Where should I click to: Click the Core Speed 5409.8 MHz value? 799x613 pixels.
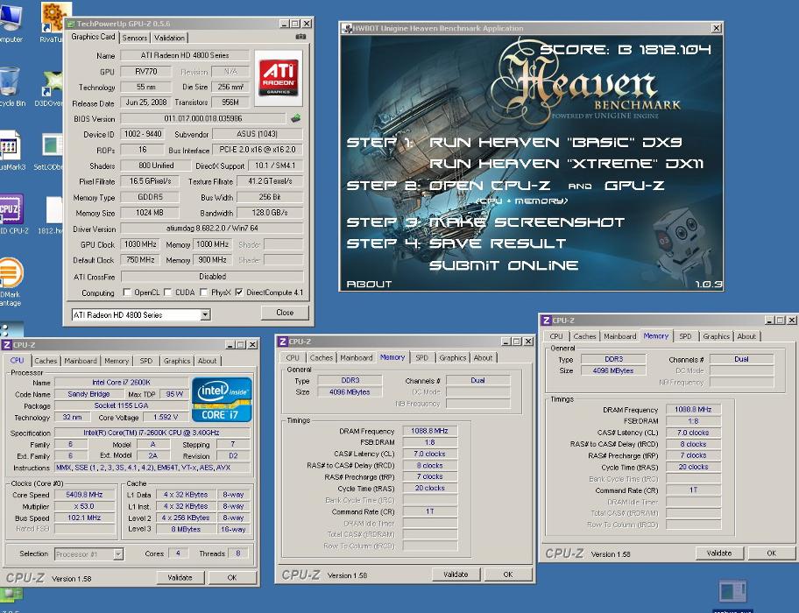(x=84, y=495)
